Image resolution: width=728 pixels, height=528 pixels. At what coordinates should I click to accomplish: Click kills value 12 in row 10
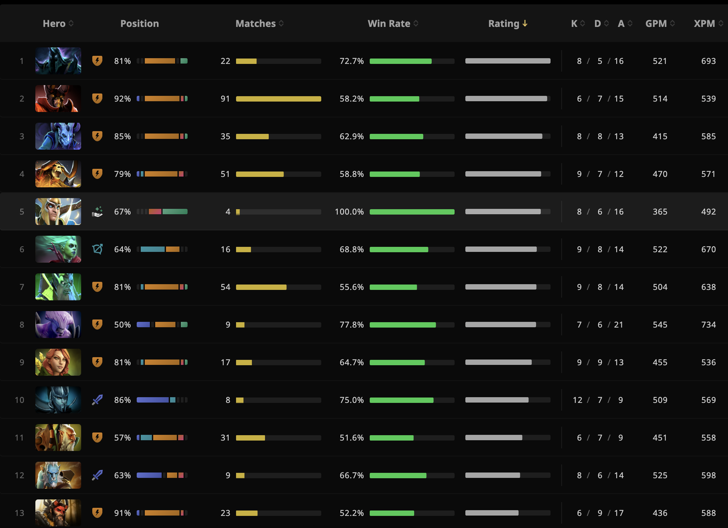point(577,400)
